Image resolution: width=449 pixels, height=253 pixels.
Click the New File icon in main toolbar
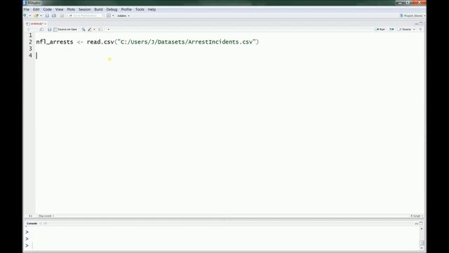point(25,15)
